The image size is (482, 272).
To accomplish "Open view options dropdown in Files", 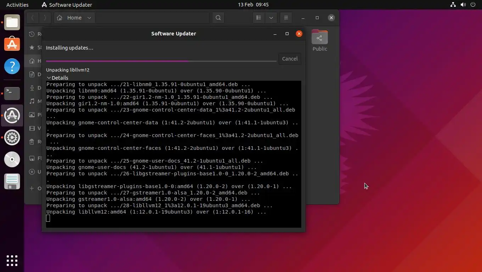I will pyautogui.click(x=271, y=18).
